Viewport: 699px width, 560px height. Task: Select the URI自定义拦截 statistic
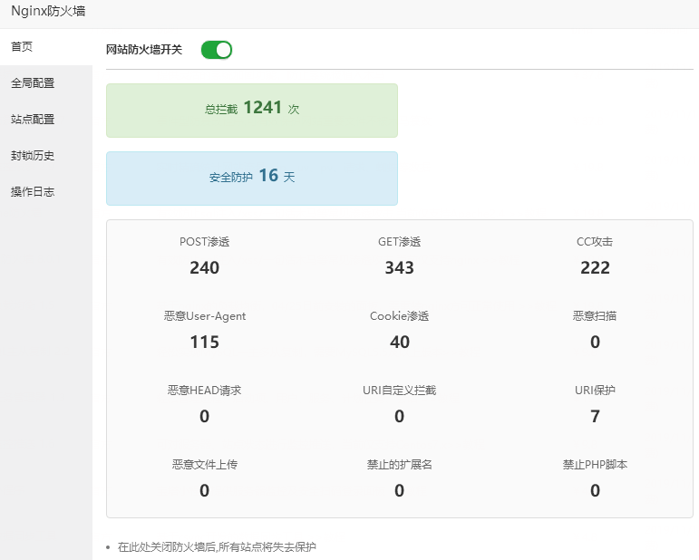(x=399, y=416)
